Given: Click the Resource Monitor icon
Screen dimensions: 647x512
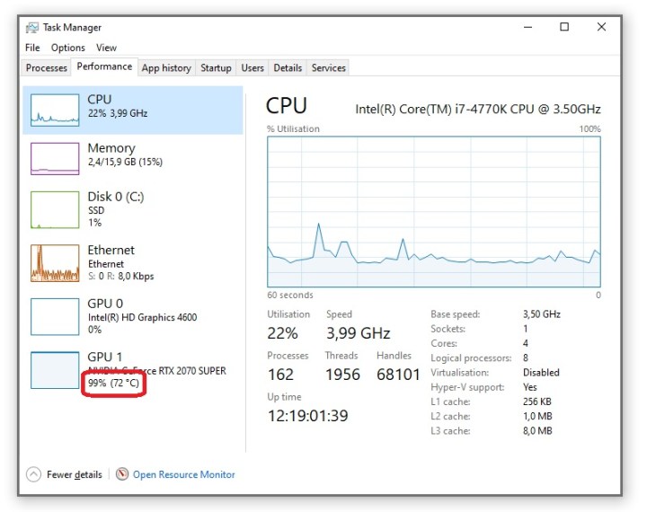Looking at the screenshot, I should pos(122,474).
